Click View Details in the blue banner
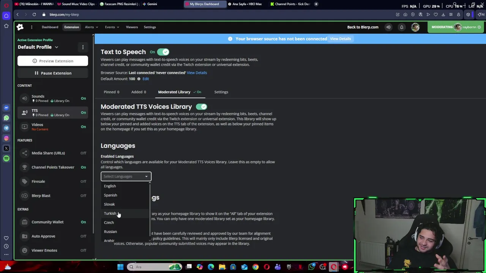This screenshot has height=273, width=486. click(340, 39)
